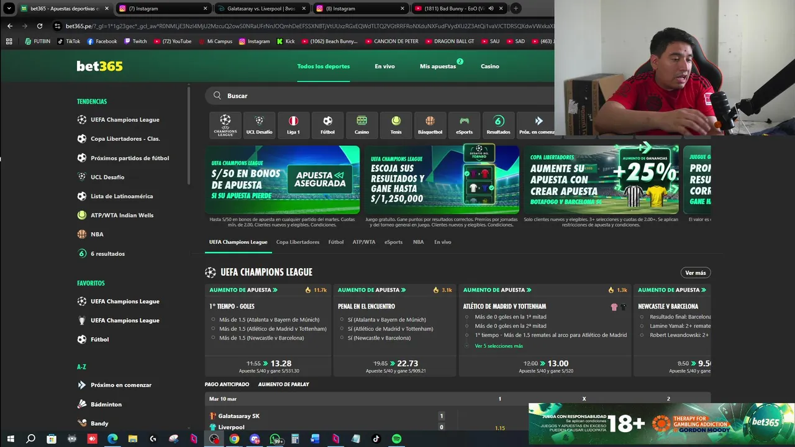The image size is (795, 447).
Task: Select the Liga 1 shortcut icon
Action: point(293,125)
